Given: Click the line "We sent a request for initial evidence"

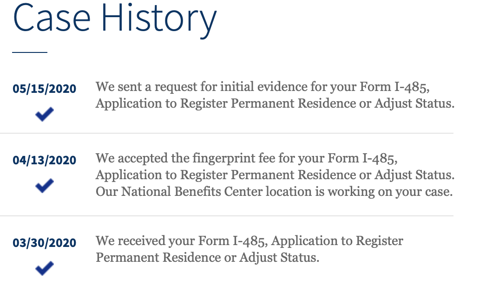Looking at the screenshot, I should [263, 87].
